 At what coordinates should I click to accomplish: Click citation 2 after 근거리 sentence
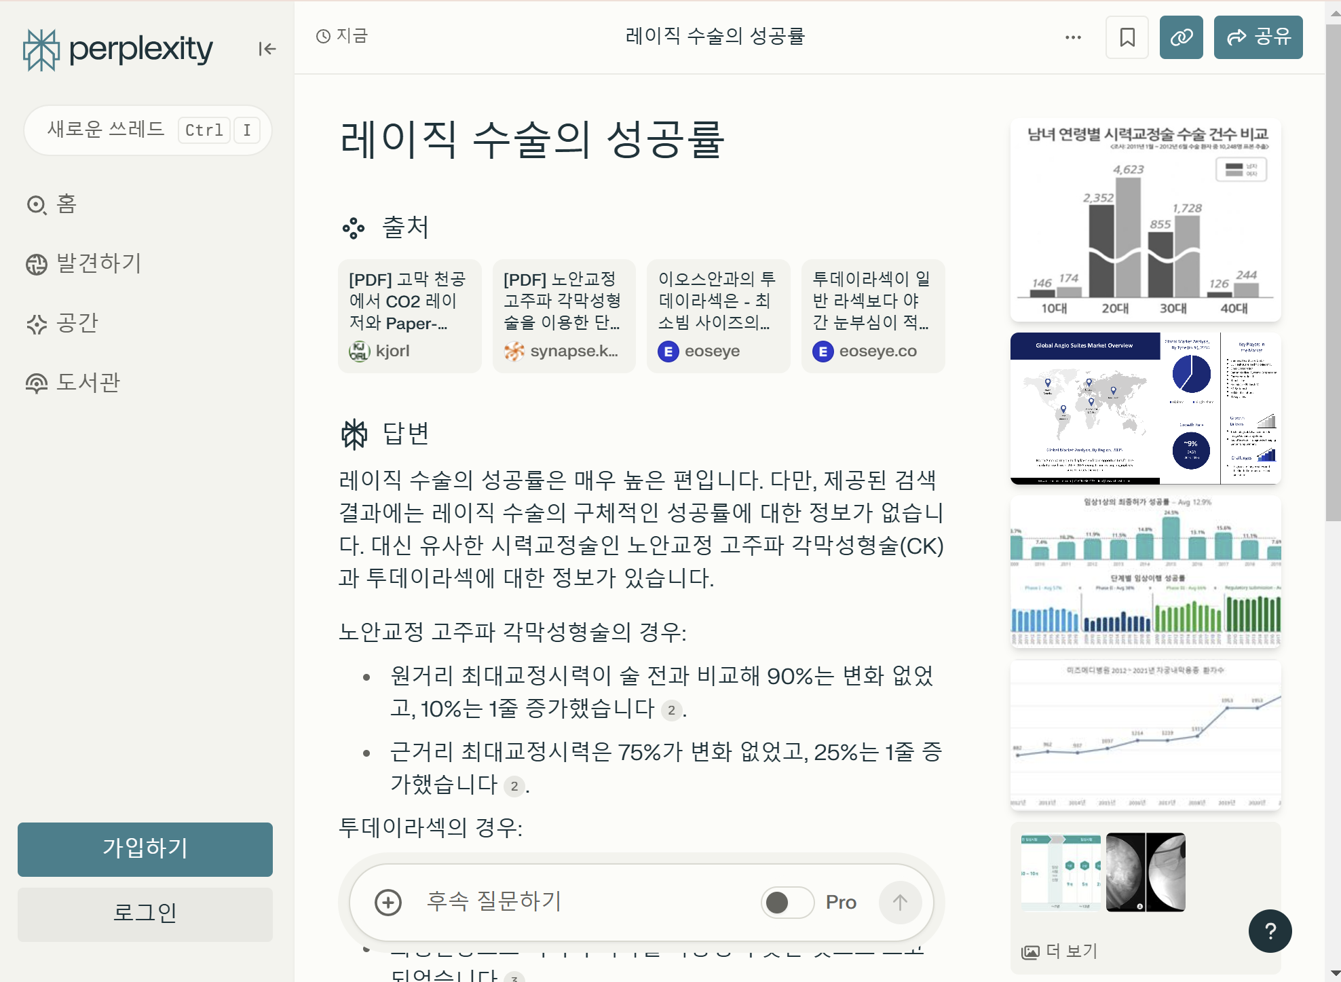tap(514, 786)
